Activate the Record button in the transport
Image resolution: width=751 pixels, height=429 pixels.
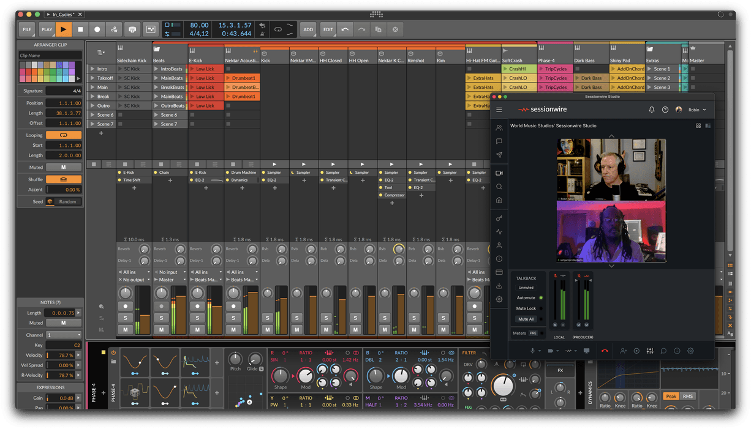97,29
